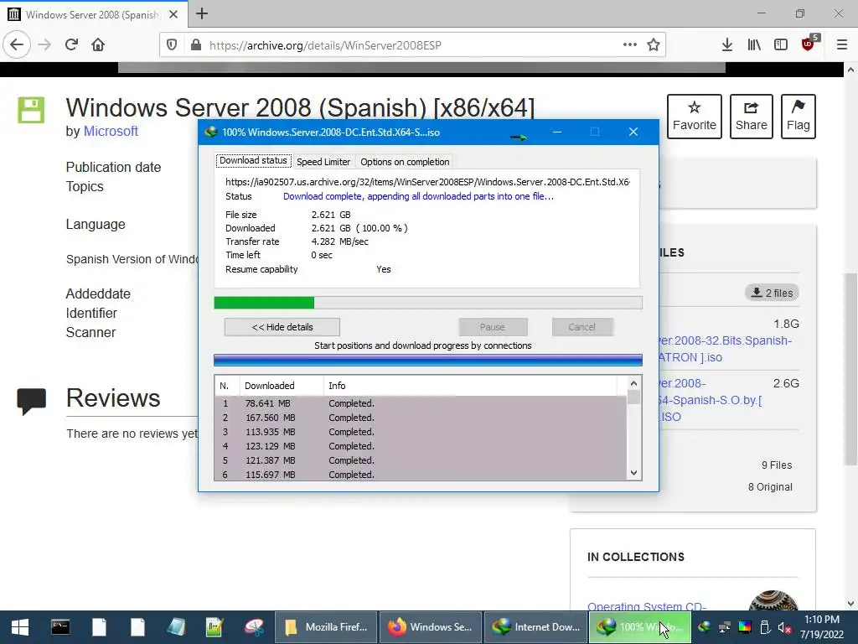Open a new browser tab
Viewport: 858px width, 644px height.
[202, 13]
